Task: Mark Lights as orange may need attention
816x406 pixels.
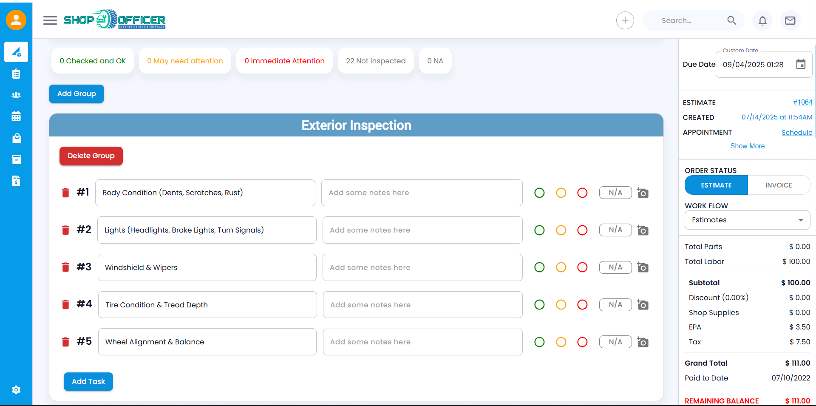Action: click(x=561, y=230)
